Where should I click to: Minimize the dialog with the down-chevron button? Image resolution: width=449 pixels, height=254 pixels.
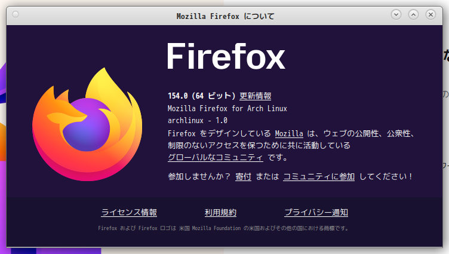pos(396,14)
